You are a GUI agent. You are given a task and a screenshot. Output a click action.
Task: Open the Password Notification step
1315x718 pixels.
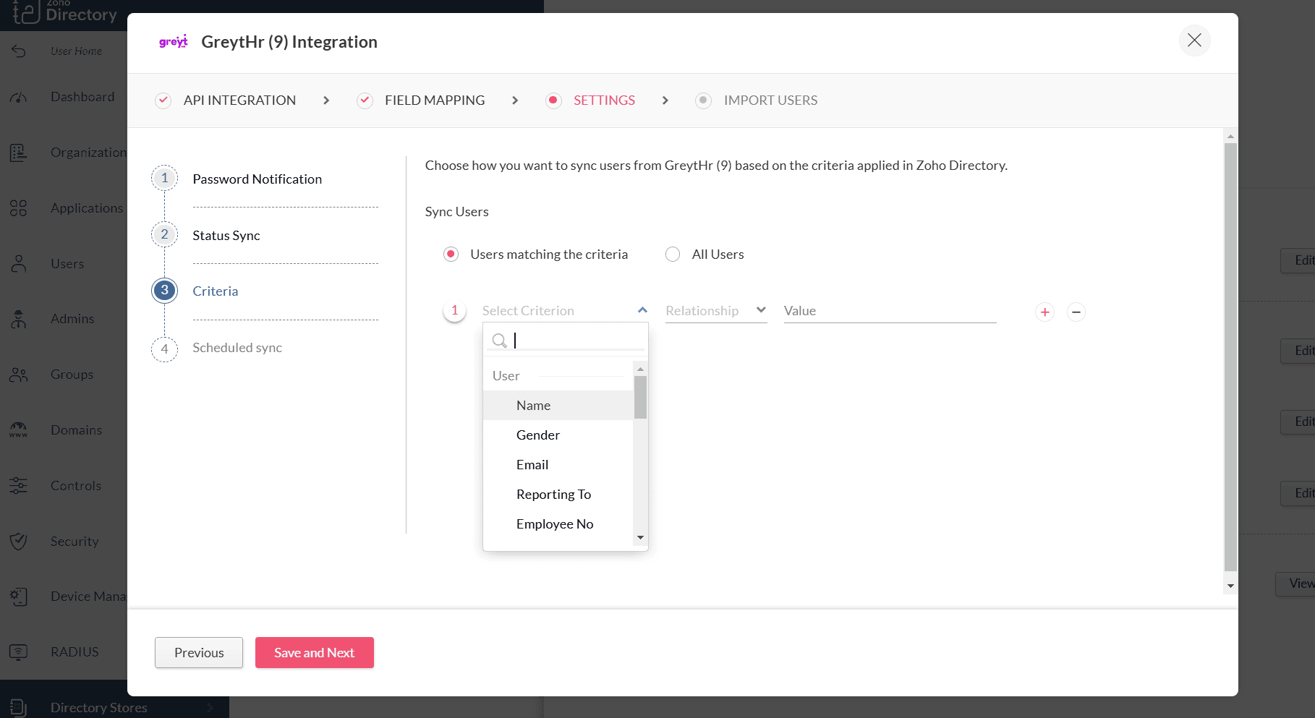pos(257,179)
